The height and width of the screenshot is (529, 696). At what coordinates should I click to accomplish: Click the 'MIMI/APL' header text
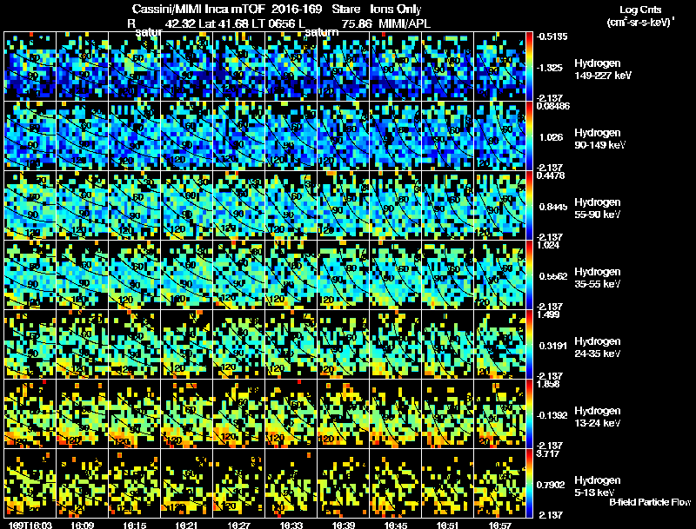coord(405,23)
